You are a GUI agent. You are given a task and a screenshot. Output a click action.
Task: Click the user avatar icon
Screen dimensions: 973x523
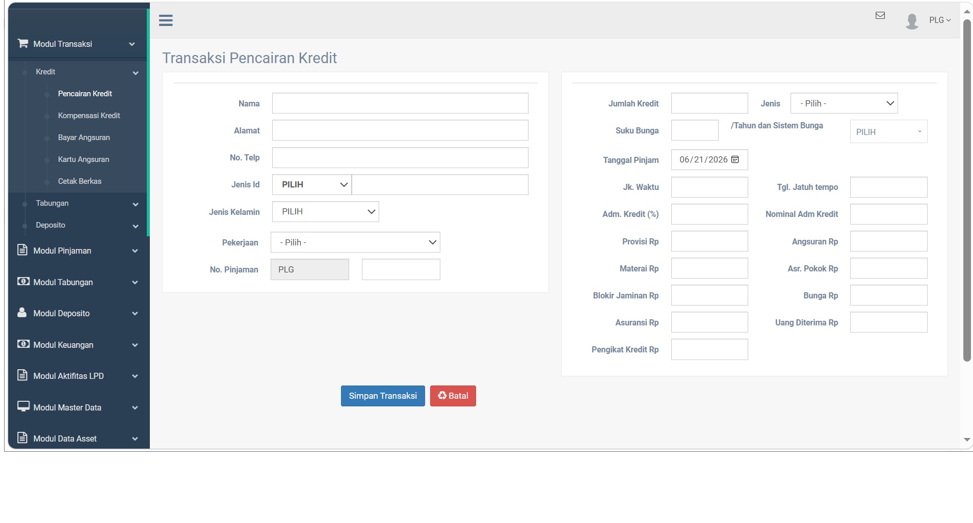pos(912,21)
